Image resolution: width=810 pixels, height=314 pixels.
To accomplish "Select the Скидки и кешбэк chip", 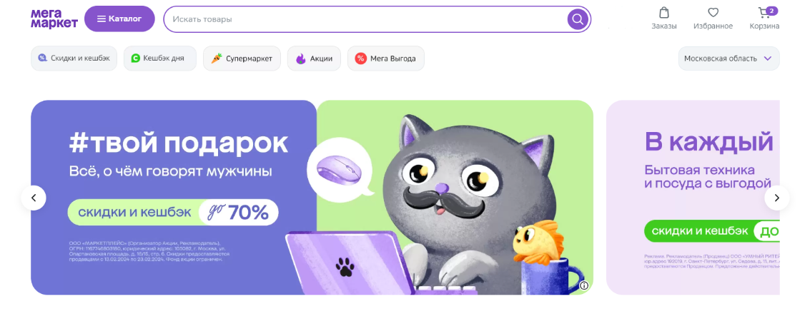I will tap(74, 59).
